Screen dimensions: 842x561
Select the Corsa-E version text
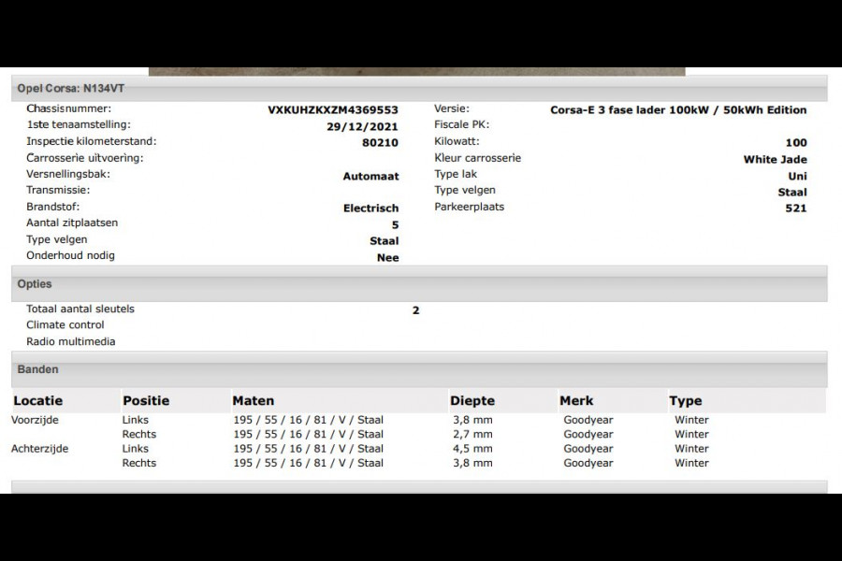678,110
